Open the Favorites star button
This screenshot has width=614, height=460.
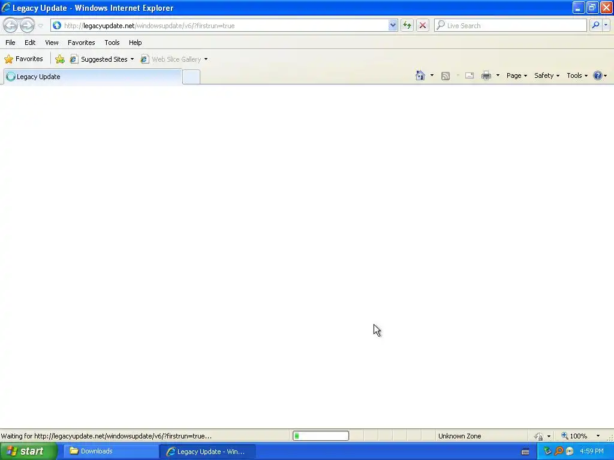[x=23, y=59]
